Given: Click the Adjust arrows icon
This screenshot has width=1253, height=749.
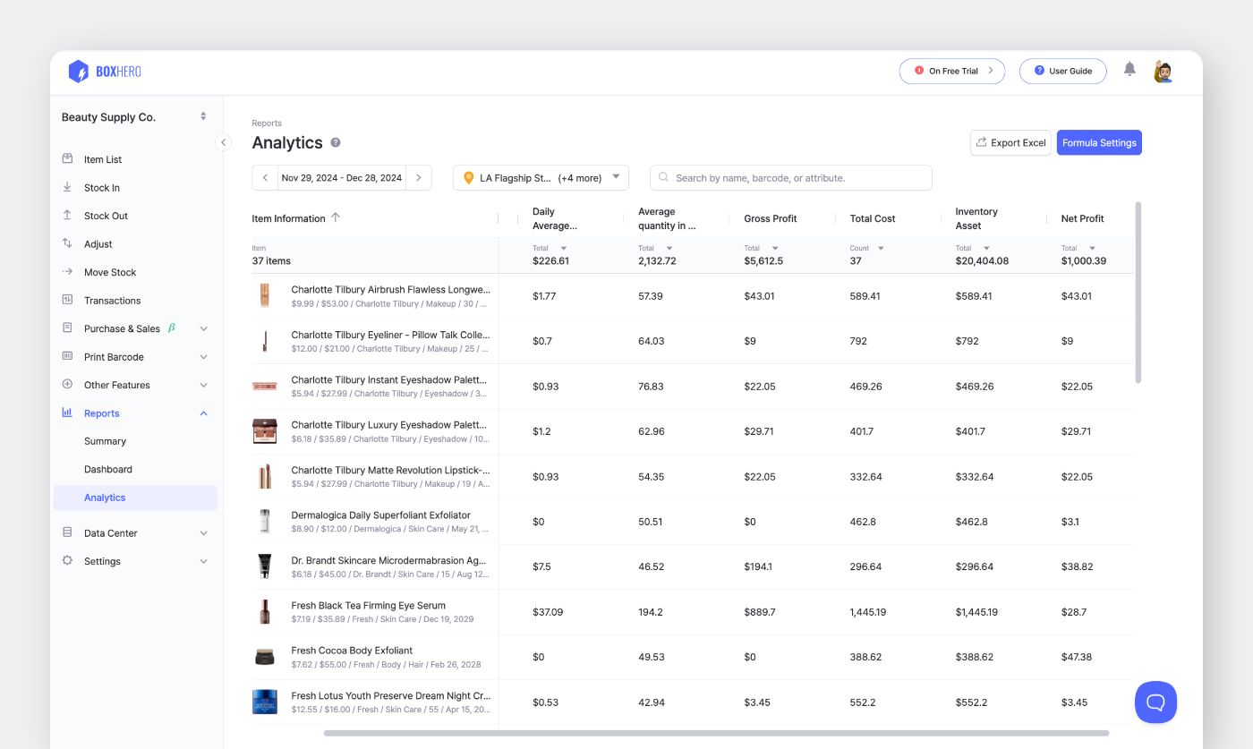Looking at the screenshot, I should coord(67,243).
